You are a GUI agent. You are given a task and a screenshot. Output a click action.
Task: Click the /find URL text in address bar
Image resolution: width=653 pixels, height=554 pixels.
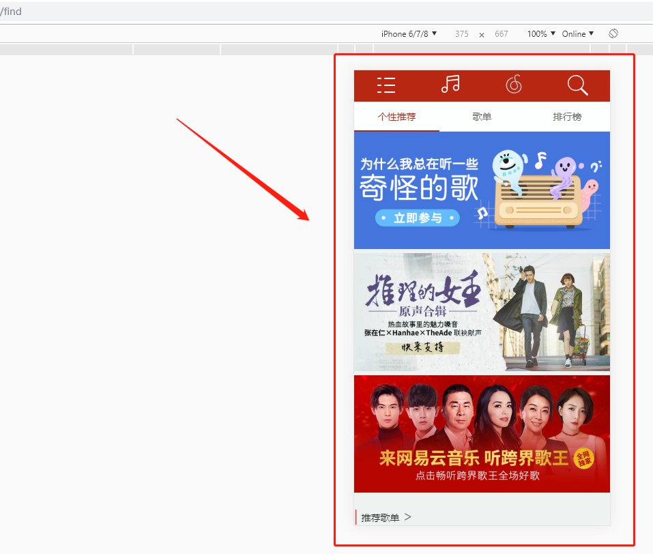pyautogui.click(x=11, y=11)
